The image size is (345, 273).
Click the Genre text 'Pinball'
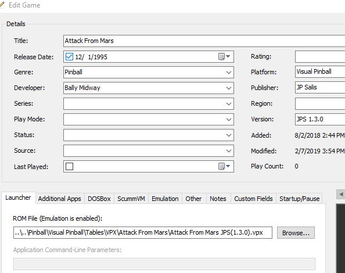74,72
